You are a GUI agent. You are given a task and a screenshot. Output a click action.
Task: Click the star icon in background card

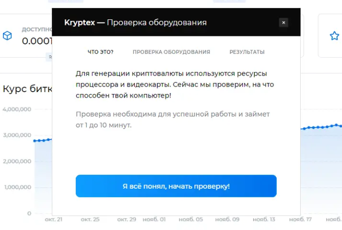point(334,36)
